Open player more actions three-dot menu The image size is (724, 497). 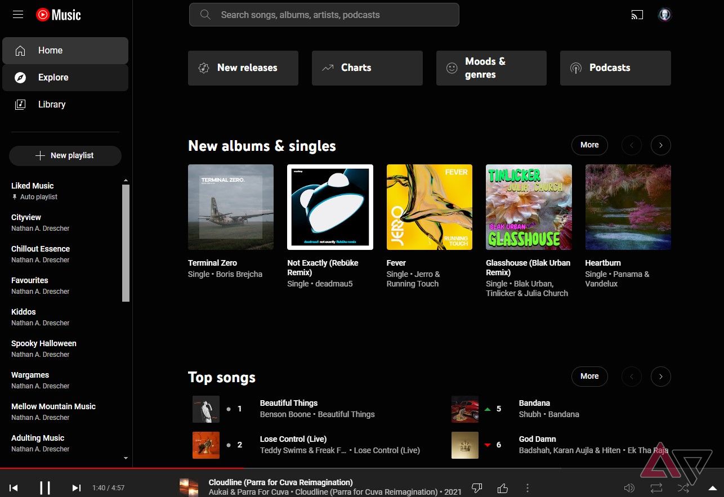point(528,487)
